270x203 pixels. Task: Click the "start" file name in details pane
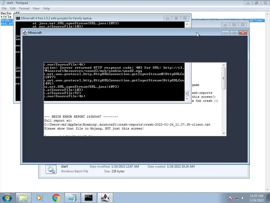click(64, 167)
